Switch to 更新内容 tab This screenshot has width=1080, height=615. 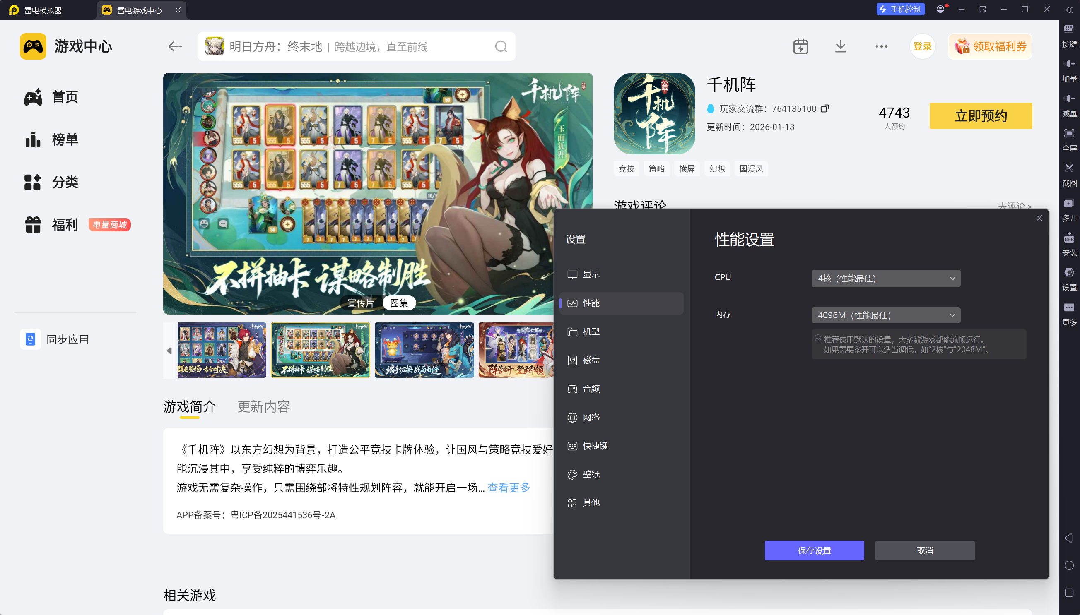(x=264, y=406)
